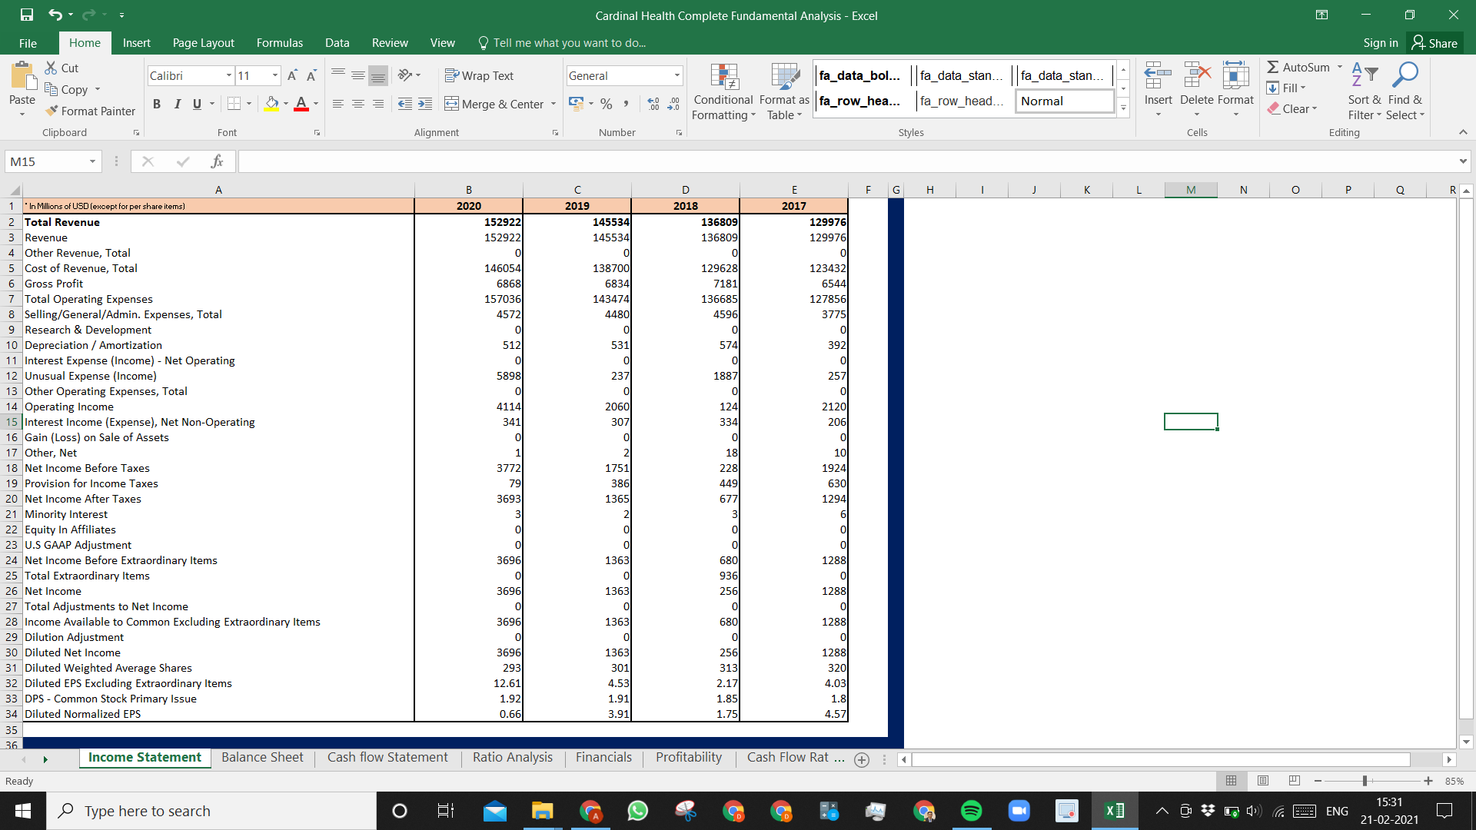This screenshot has height=830, width=1476.
Task: Switch to the Formulas ribbon tab
Action: click(280, 43)
